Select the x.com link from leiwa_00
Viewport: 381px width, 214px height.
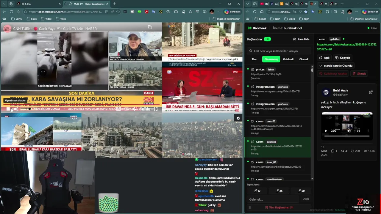click(277, 166)
